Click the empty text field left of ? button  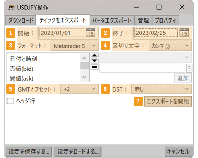(x=143, y=68)
